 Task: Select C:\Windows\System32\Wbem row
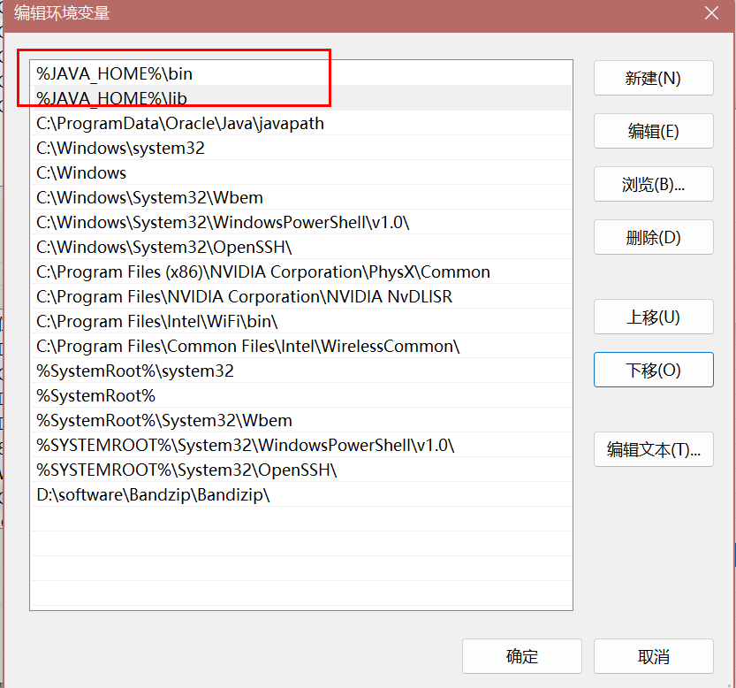point(301,197)
